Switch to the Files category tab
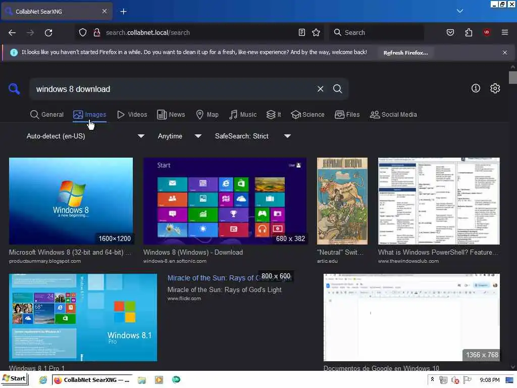Viewport: 517px width, 388px height. coord(347,115)
